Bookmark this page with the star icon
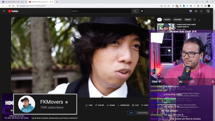This screenshot has width=215, height=121. click(x=169, y=6)
